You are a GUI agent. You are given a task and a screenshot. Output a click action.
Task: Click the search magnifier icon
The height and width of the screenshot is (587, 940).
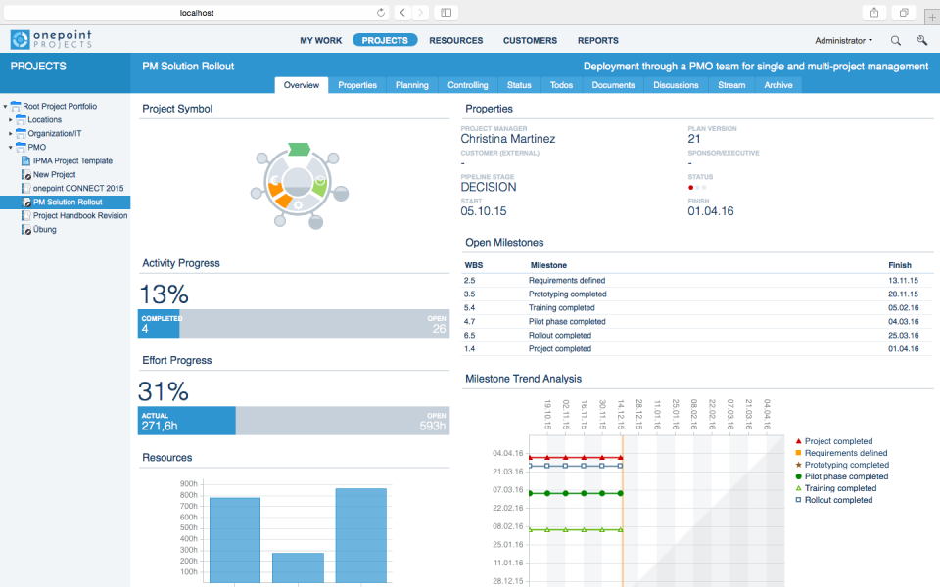click(895, 41)
